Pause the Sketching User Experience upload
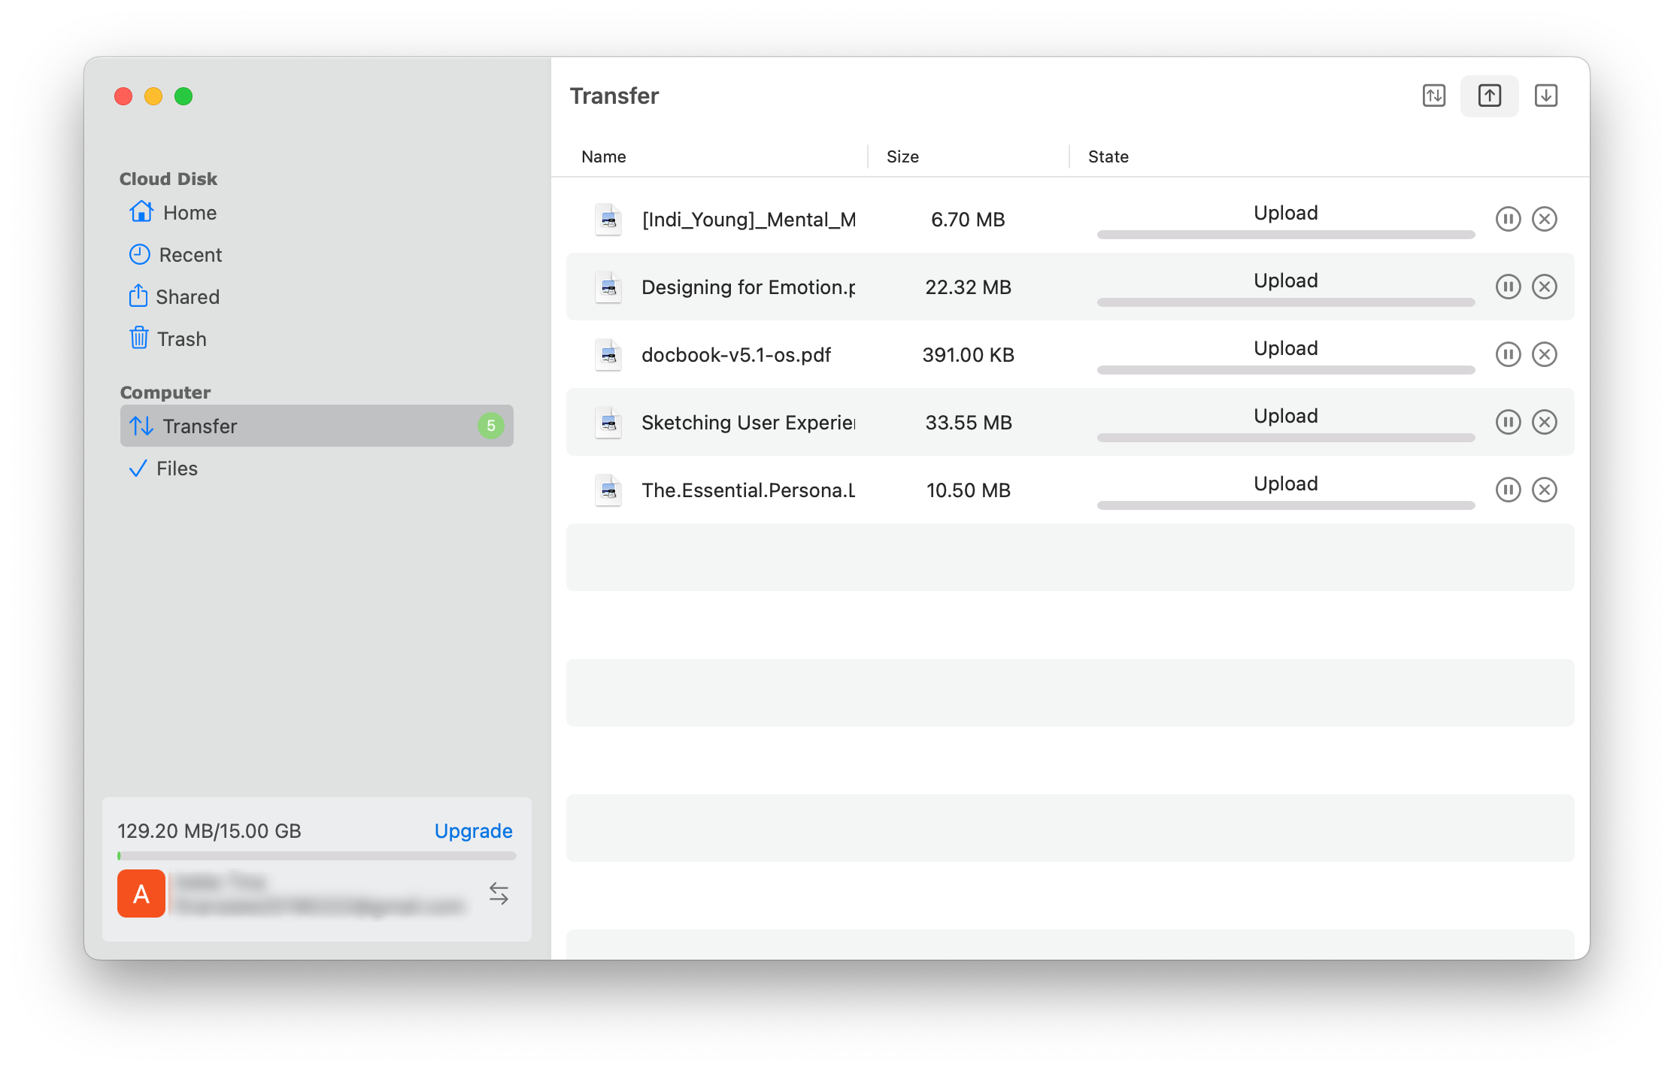Image resolution: width=1674 pixels, height=1071 pixels. (1508, 422)
